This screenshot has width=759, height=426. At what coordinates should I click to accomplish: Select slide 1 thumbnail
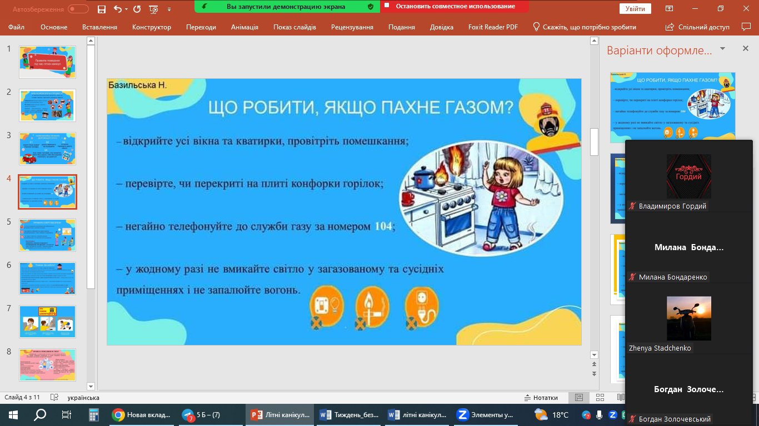pyautogui.click(x=47, y=62)
